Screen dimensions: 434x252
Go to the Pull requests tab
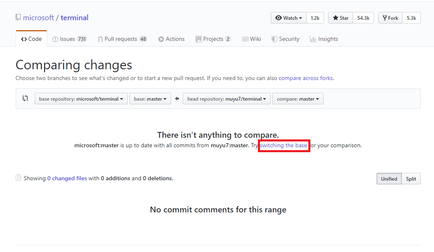tap(122, 39)
